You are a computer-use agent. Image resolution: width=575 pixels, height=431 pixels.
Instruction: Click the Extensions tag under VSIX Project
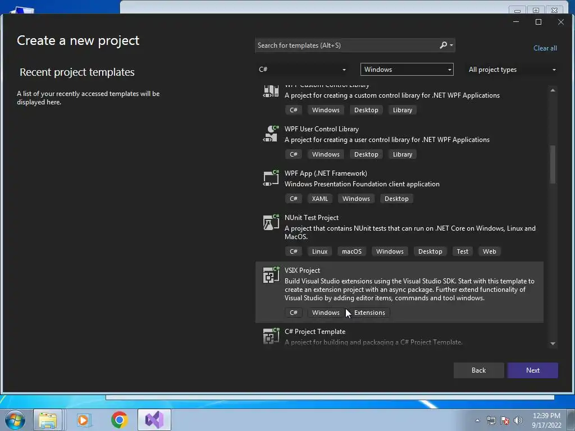369,313
